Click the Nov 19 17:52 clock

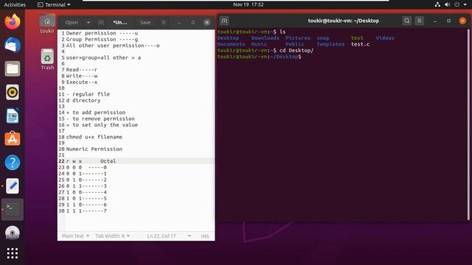click(248, 4)
